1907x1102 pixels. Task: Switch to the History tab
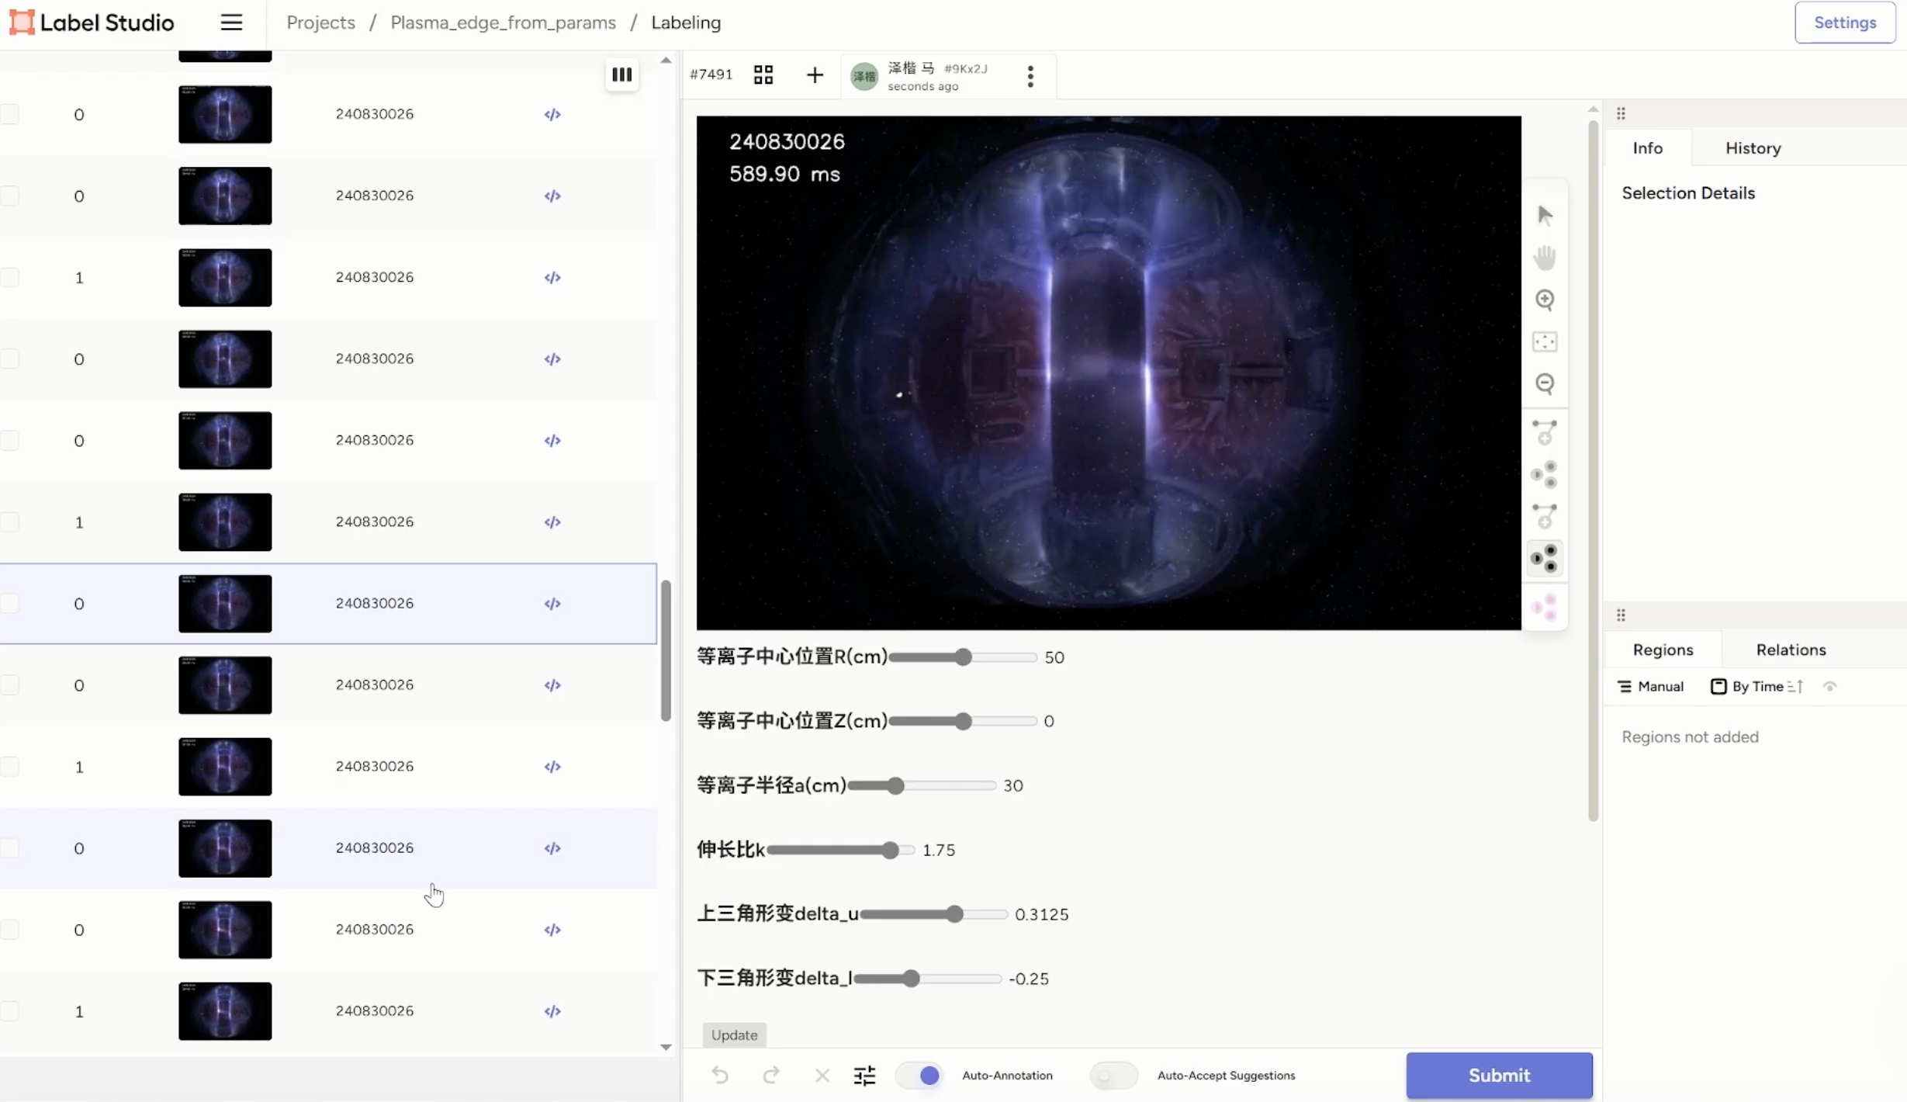[x=1753, y=147]
